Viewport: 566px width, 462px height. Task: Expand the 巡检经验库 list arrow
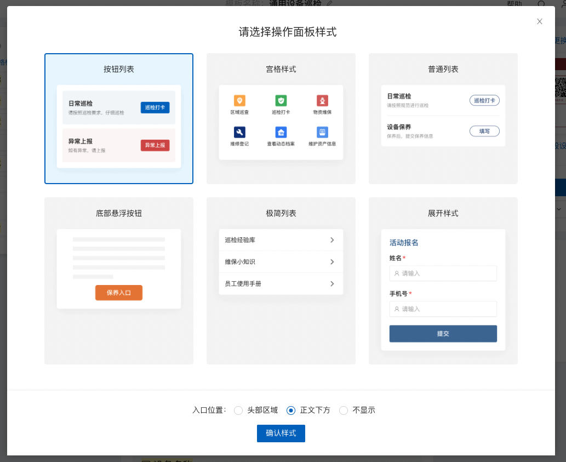332,240
